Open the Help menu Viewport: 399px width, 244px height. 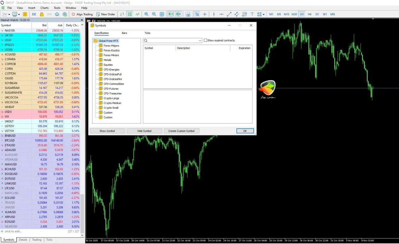click(84, 8)
